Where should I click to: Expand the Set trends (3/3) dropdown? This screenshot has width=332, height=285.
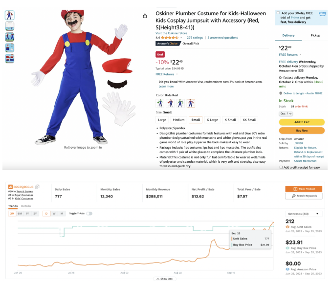[304, 214]
